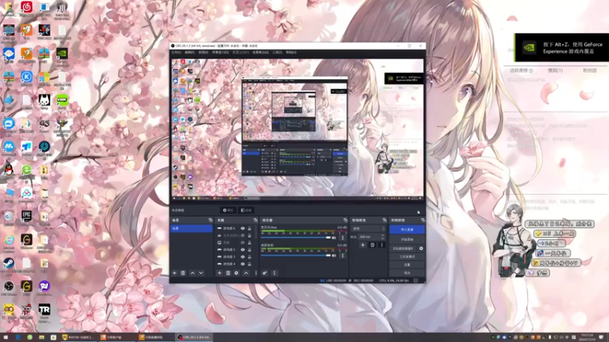Screen dimensions: 609x342
Task: Toggle lock on 游戏源 3 source
Action: tap(250, 257)
